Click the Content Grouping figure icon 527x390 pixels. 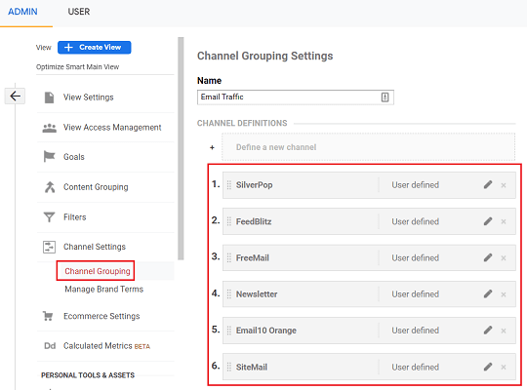(50, 187)
